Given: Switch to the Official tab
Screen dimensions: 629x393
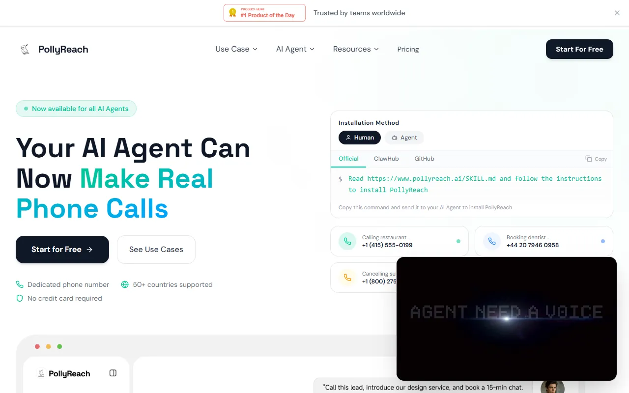Looking at the screenshot, I should 348,159.
